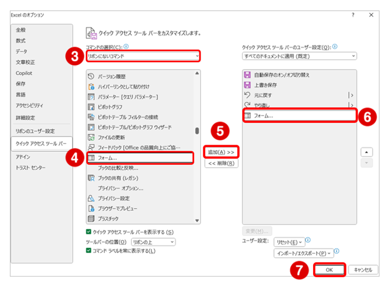The image size is (390, 281).
Task: Click info icon next to インポート/エクスポート
Action: (x=337, y=251)
